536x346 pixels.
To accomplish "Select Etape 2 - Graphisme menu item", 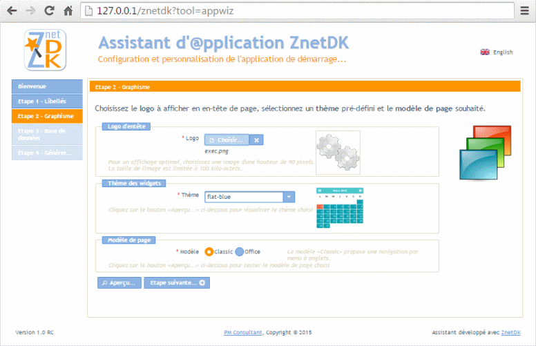I will 47,116.
